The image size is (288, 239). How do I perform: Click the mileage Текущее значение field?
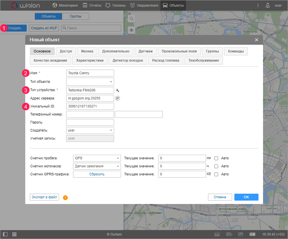point(182,158)
